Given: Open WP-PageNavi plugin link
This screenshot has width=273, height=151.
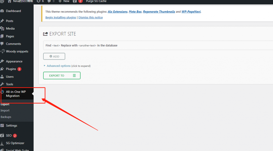Looking at the screenshot, I should click(191, 11).
